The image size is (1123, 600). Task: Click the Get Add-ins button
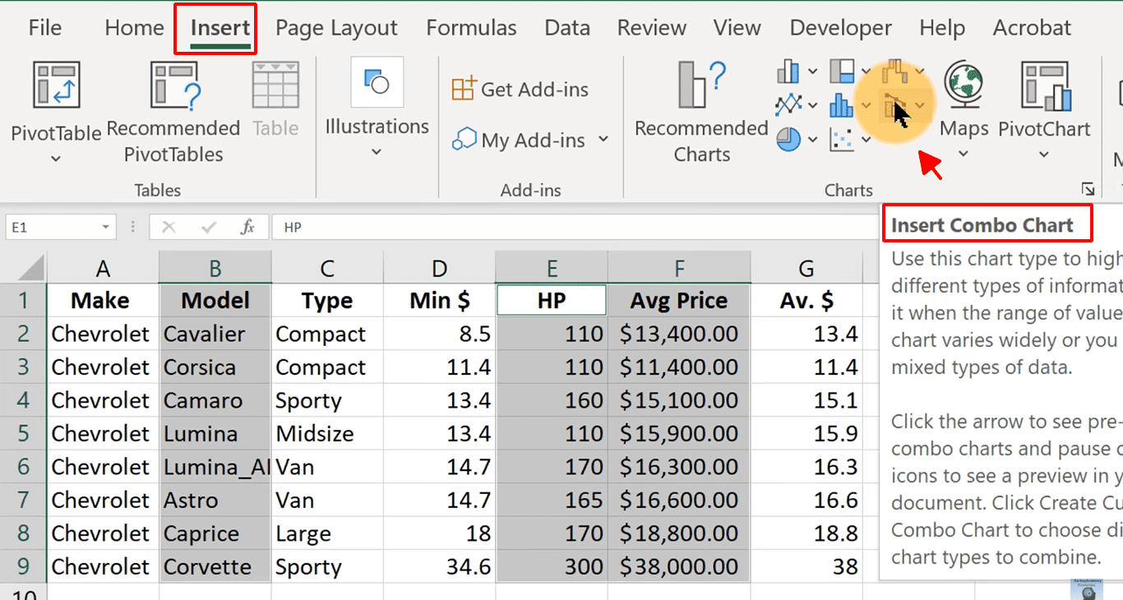pos(520,89)
